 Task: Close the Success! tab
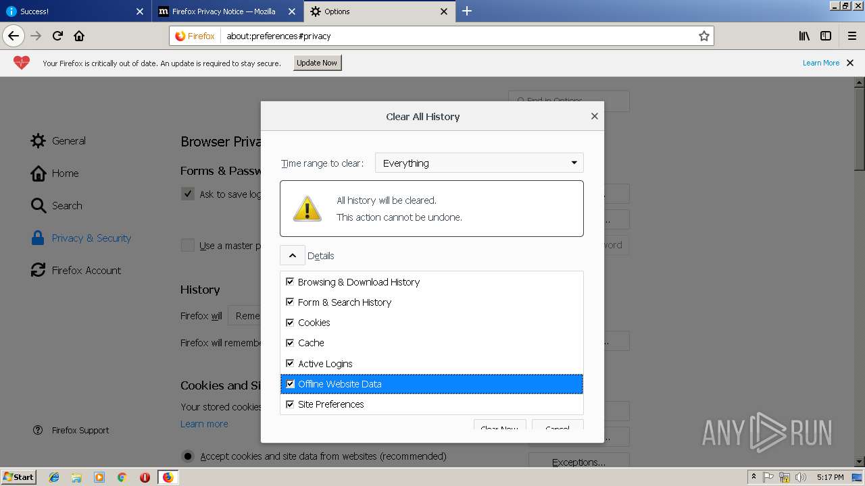click(x=140, y=11)
